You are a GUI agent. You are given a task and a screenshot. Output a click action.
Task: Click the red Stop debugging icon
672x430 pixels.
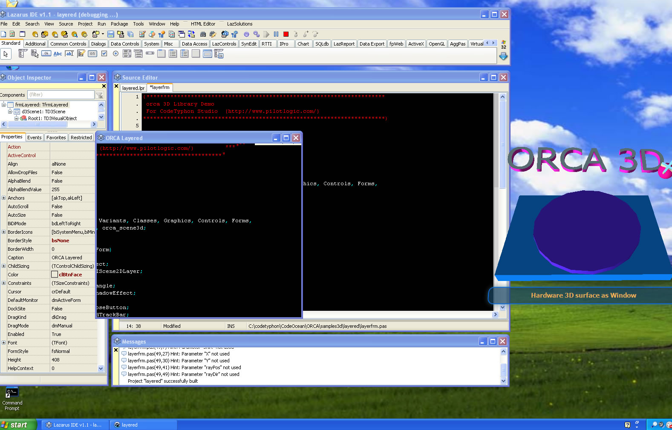(286, 34)
